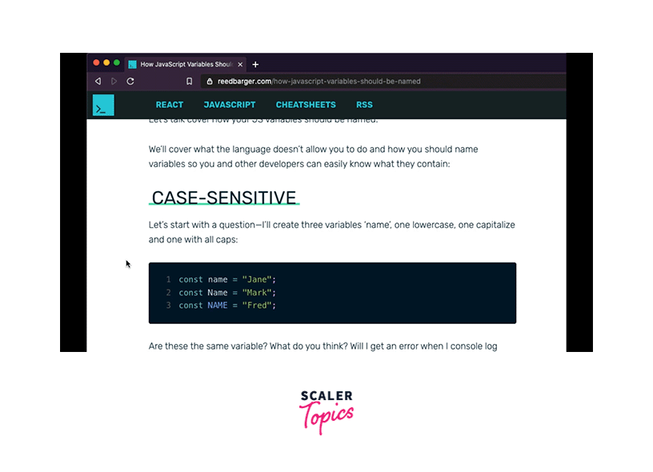Bookmark this page using the bookmark icon

pos(190,82)
